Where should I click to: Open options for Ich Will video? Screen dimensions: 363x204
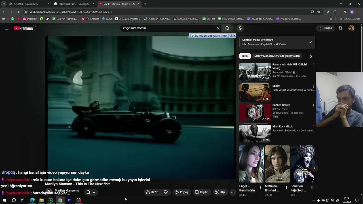314,65
